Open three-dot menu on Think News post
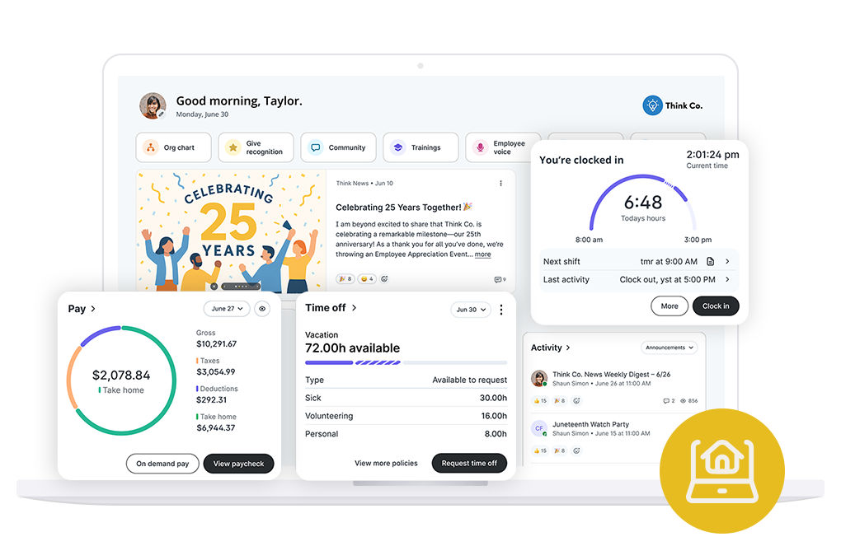 click(x=500, y=183)
